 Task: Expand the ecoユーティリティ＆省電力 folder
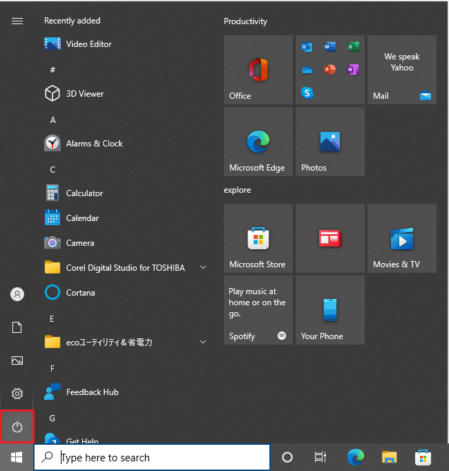click(x=203, y=342)
